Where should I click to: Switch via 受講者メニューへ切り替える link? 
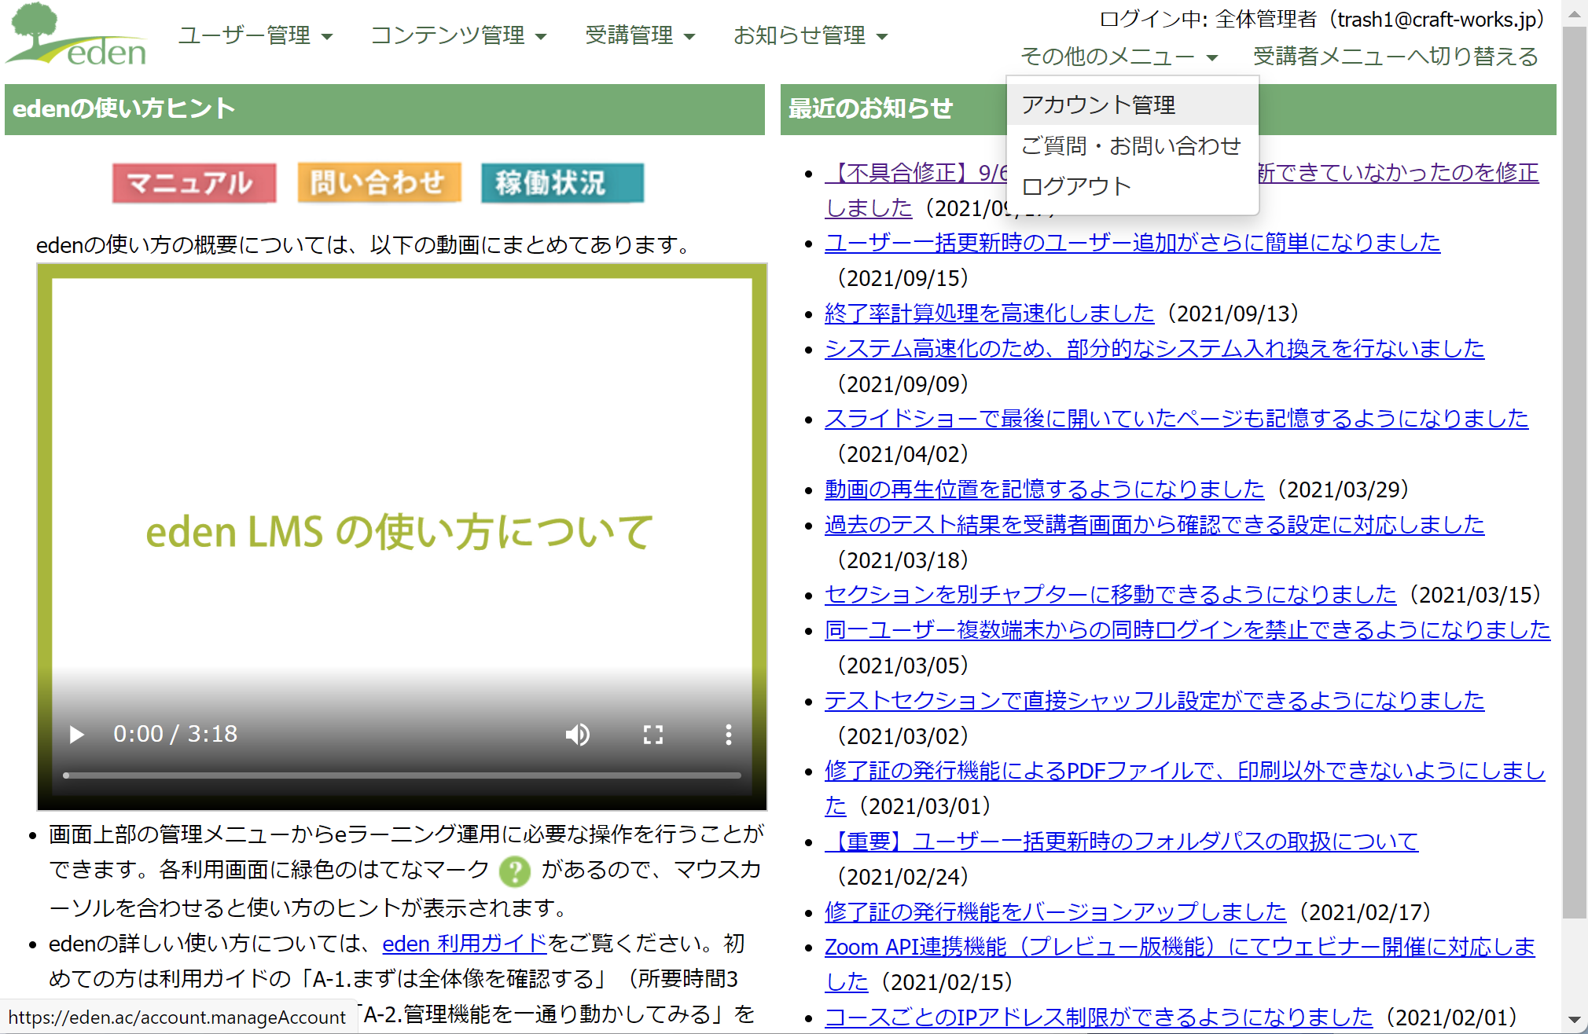1395,57
